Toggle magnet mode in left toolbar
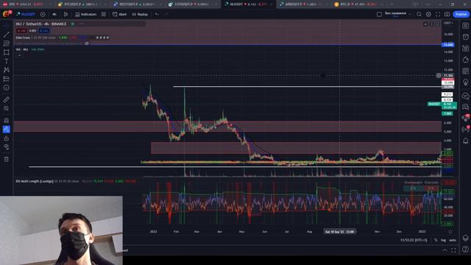This screenshot has height=265, width=471. coord(7,121)
